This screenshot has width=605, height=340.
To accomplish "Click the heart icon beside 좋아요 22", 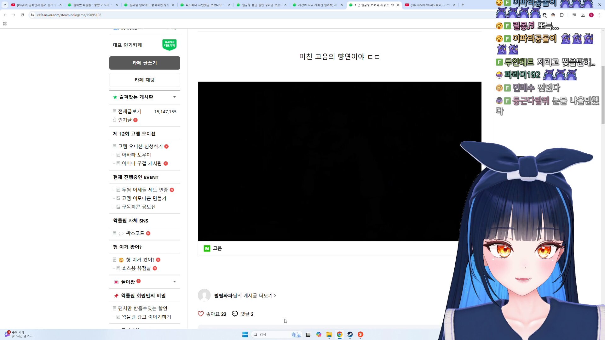I will click(201, 314).
